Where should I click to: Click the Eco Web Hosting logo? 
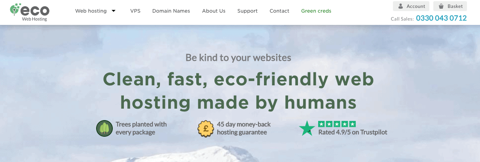coord(30,12)
